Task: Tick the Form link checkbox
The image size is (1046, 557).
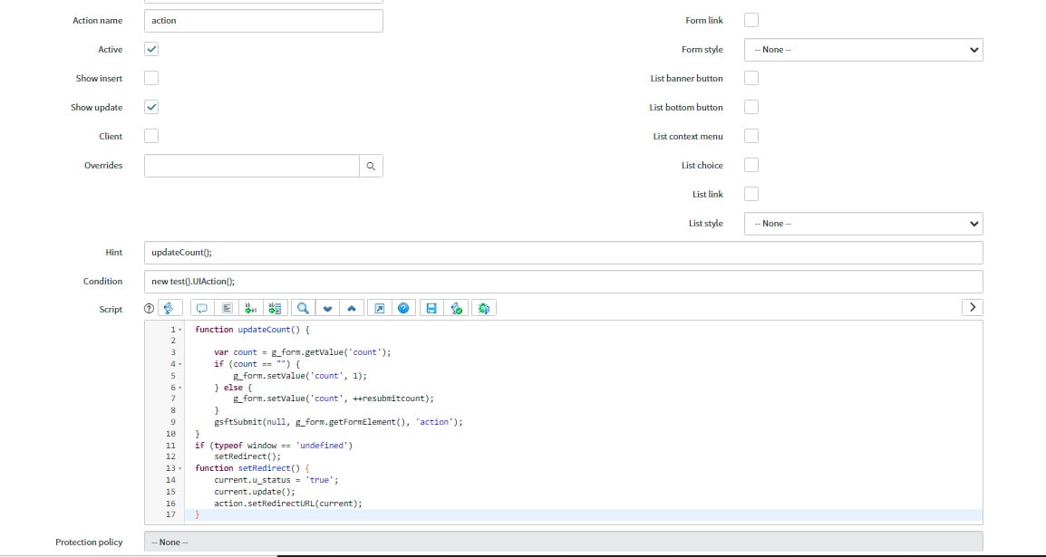Action: click(x=751, y=21)
